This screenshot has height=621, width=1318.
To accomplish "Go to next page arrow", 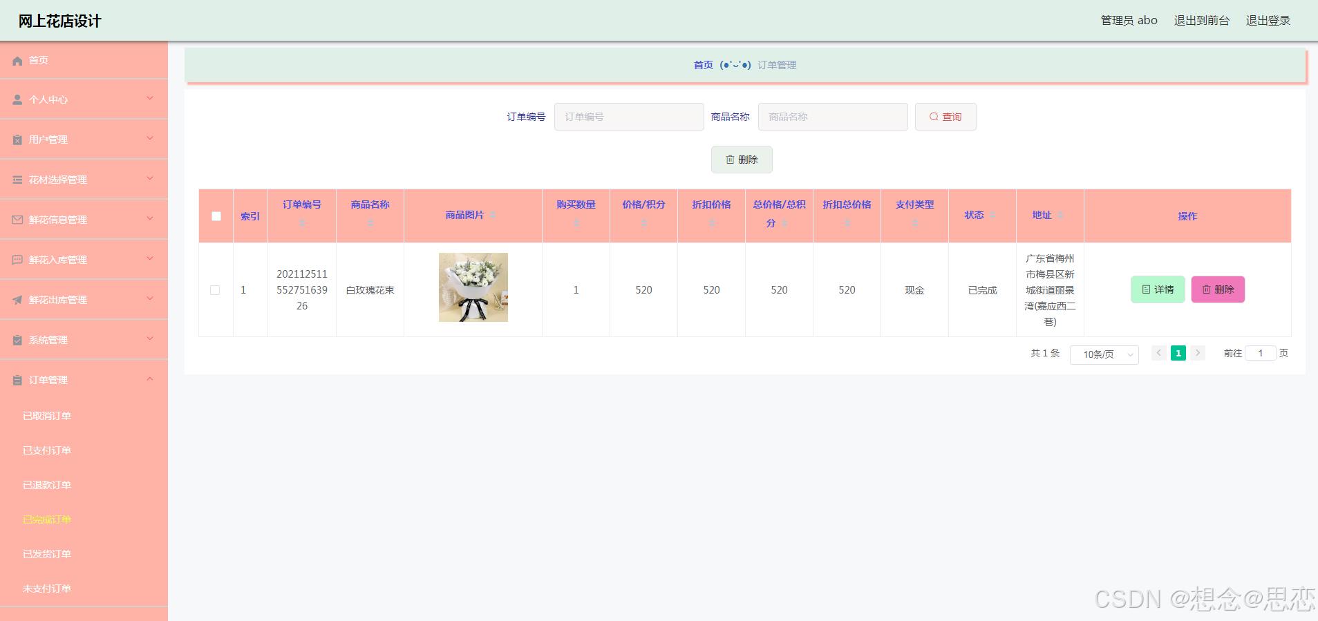I will click(1198, 353).
